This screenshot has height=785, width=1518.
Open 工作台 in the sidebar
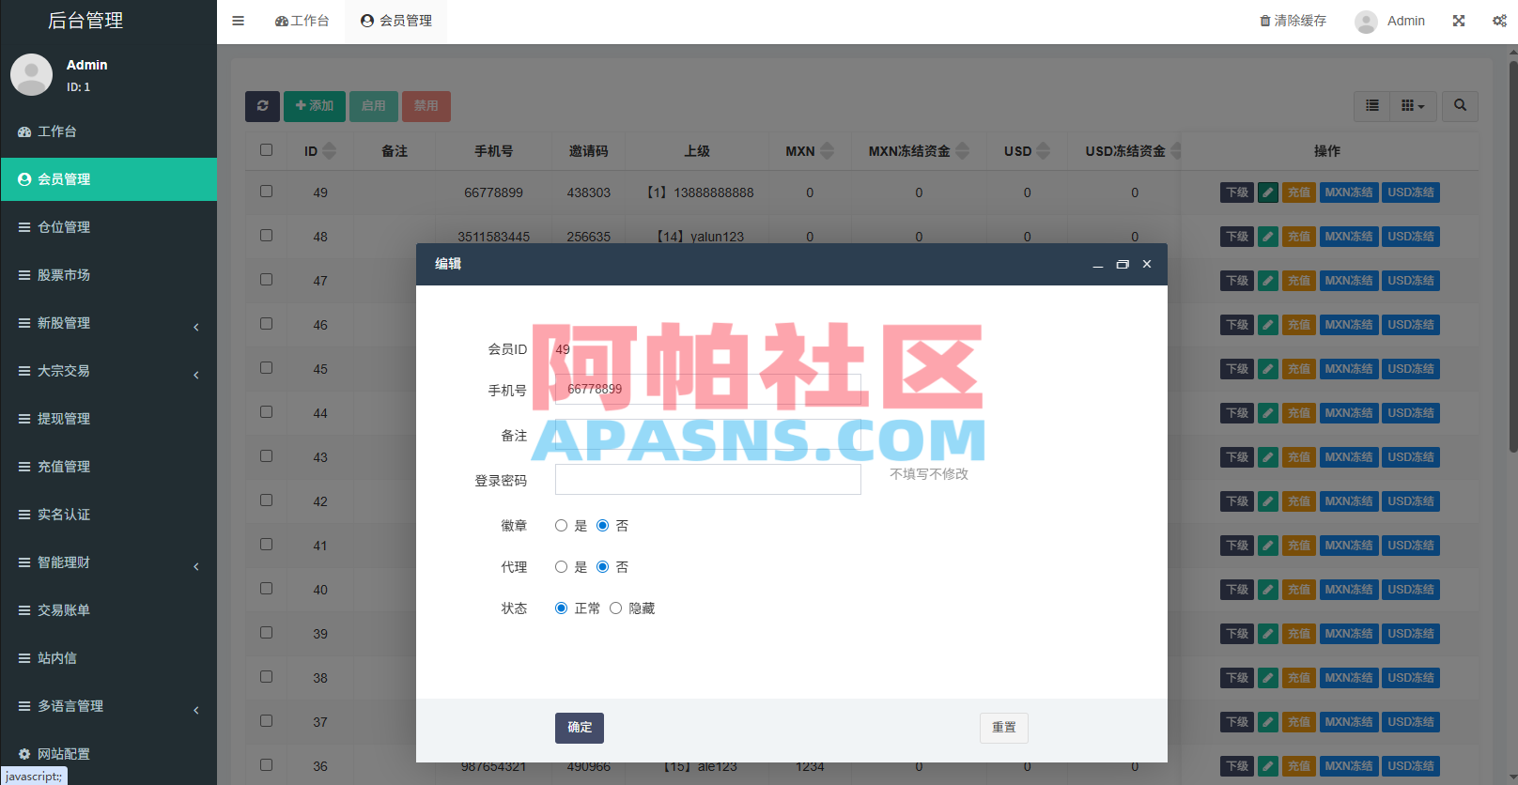click(x=108, y=131)
